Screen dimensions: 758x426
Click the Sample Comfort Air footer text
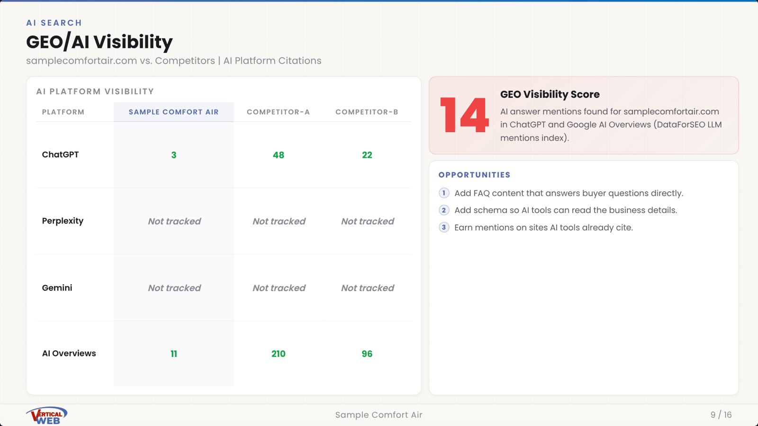point(379,415)
